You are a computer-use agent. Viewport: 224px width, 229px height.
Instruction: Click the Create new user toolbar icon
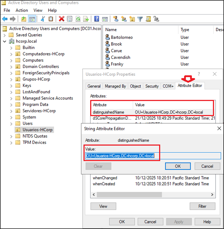coord(116,19)
